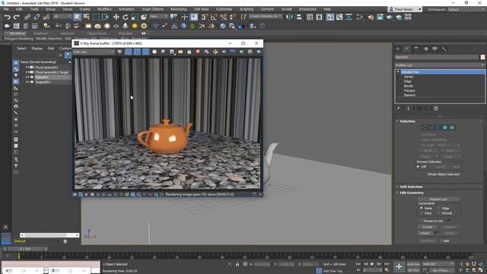Toggle the pin stack icon under modifier list
The width and height of the screenshot is (487, 274).
pyautogui.click(x=399, y=108)
